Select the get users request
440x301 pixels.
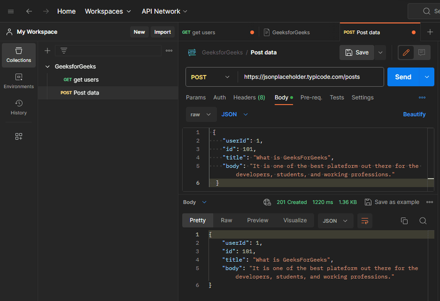click(x=86, y=80)
